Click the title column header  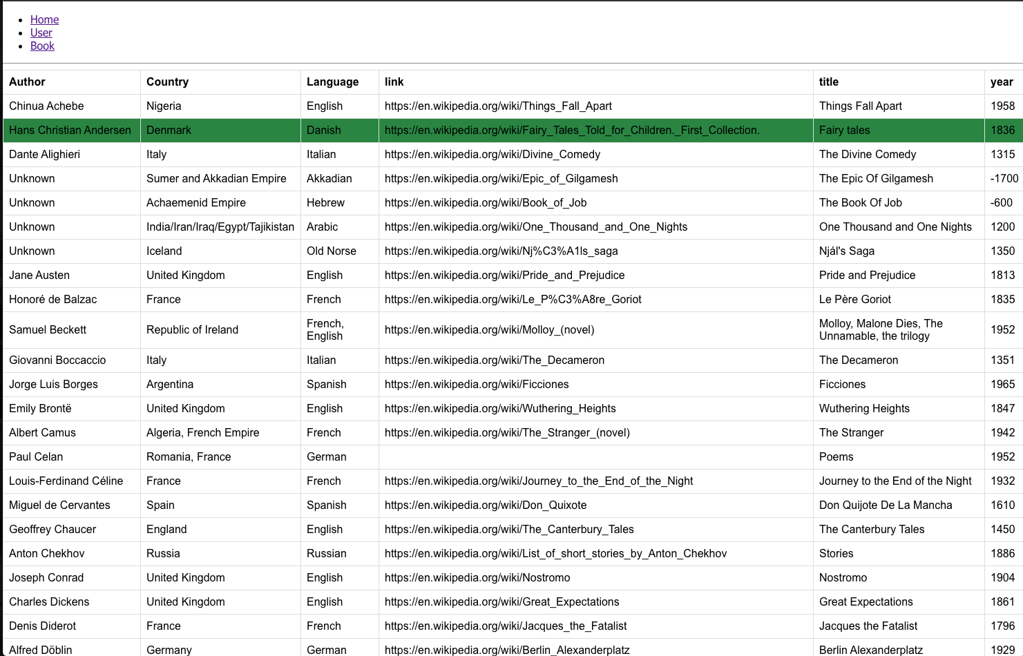pos(899,82)
